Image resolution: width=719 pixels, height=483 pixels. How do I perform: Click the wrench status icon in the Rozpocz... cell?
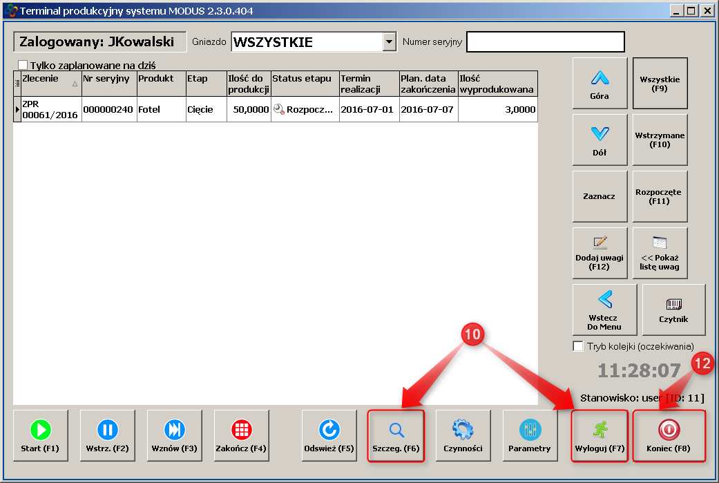(279, 109)
